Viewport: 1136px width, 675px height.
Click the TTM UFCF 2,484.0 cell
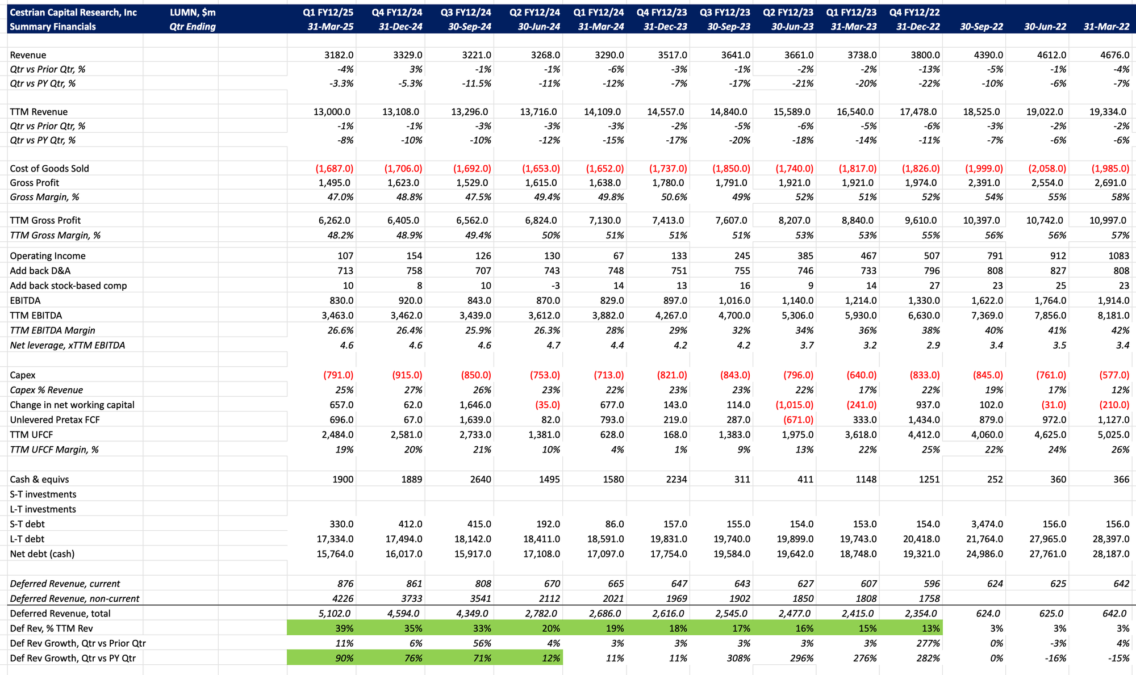point(335,434)
